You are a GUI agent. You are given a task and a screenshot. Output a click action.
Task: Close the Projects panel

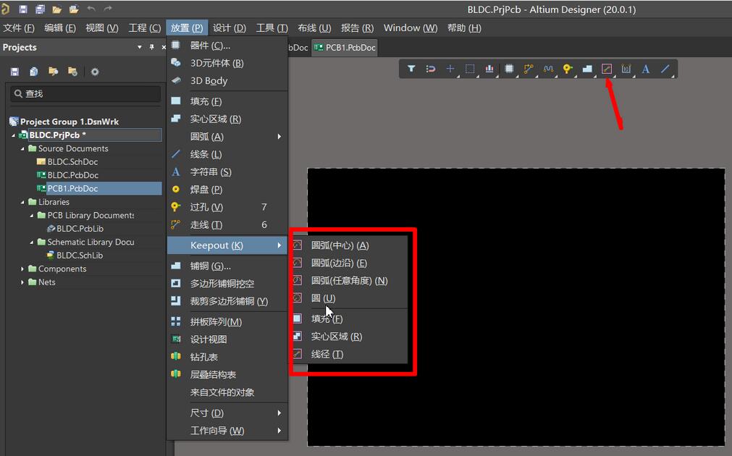(x=164, y=47)
